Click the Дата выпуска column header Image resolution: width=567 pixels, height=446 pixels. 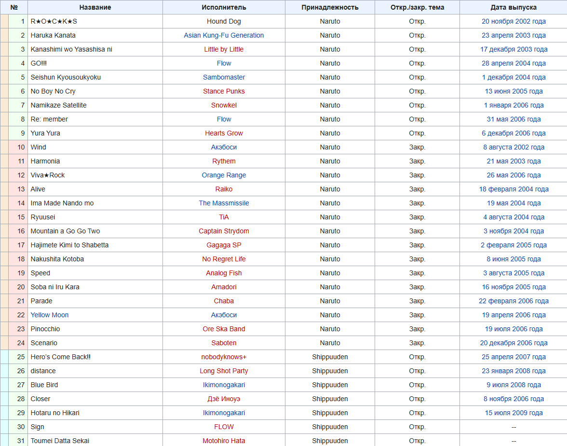513,7
